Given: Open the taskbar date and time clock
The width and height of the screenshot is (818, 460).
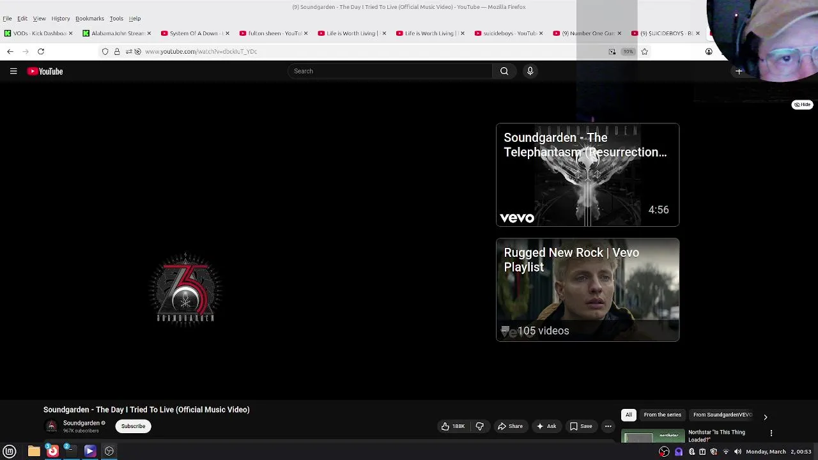Looking at the screenshot, I should point(778,452).
